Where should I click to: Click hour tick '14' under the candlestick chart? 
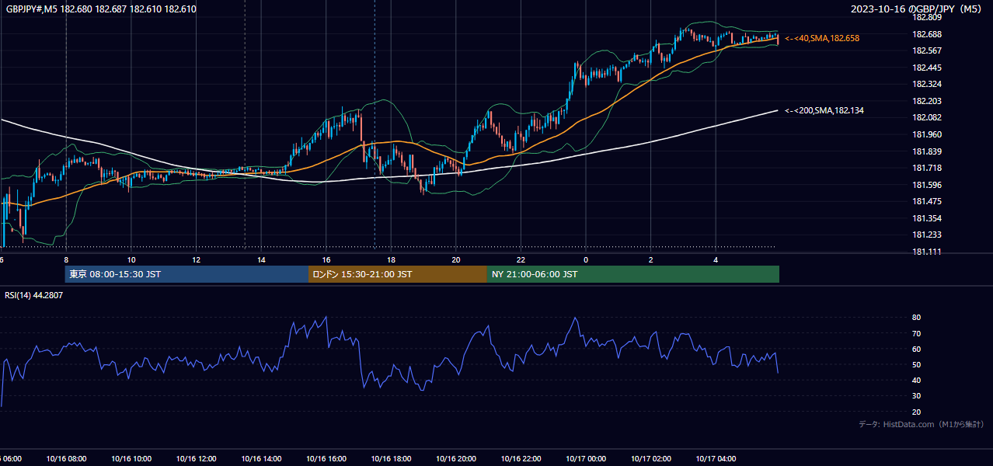click(x=261, y=259)
